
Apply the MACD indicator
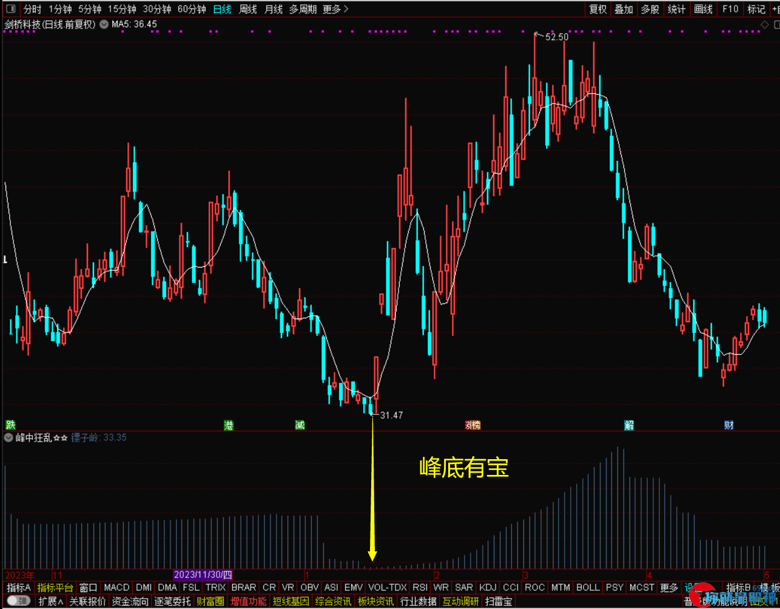(x=116, y=587)
